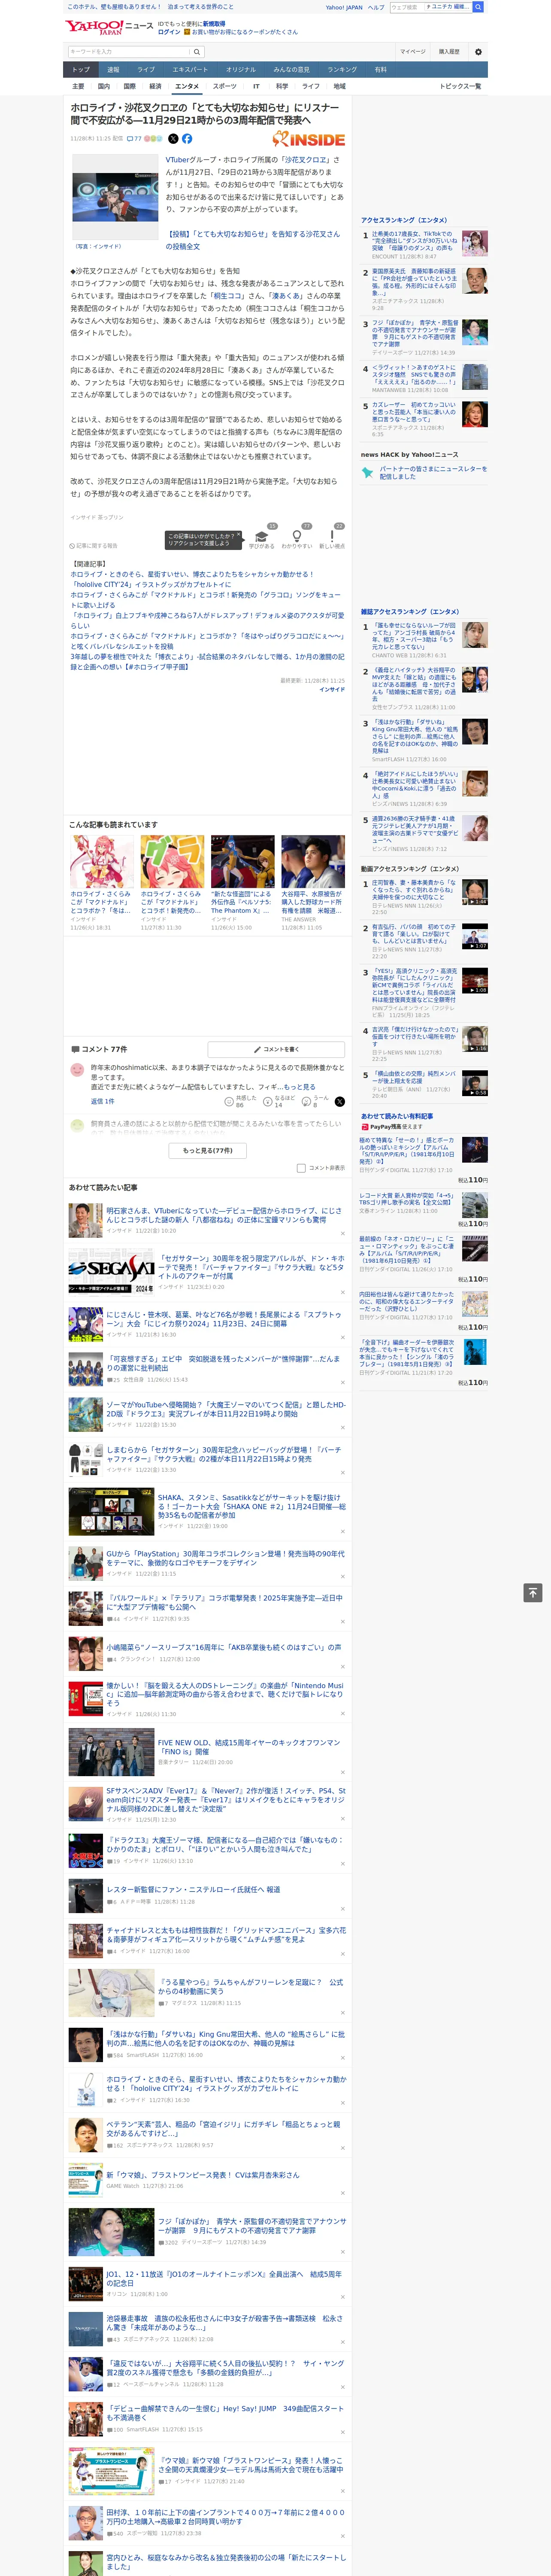This screenshot has height=2576, width=551.
Task: React with the わかりやすい lightbulb icon
Action: pyautogui.click(x=297, y=537)
